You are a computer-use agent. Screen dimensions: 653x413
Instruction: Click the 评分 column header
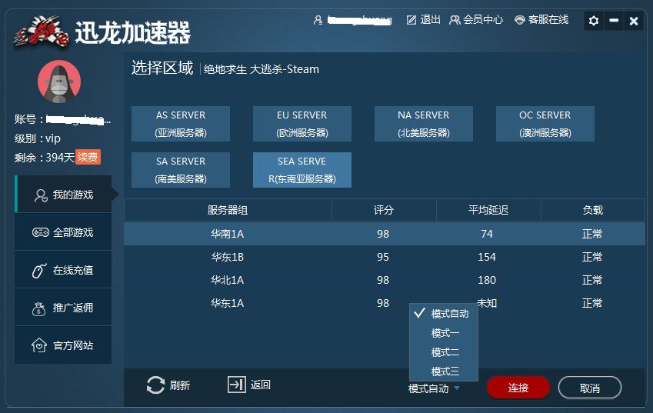(384, 210)
